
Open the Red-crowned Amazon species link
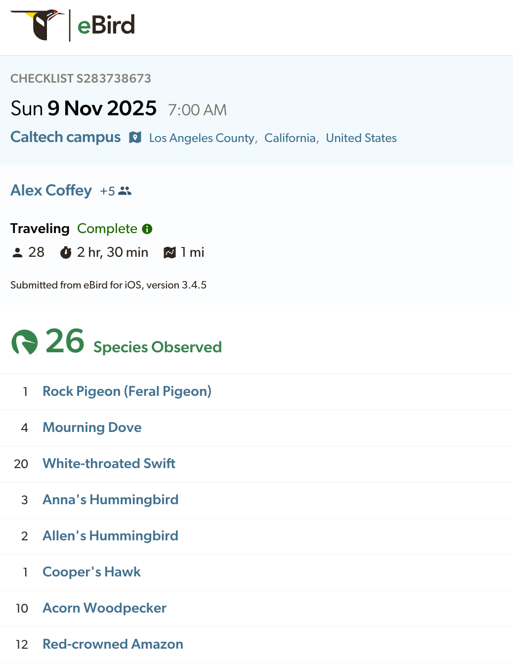[113, 644]
